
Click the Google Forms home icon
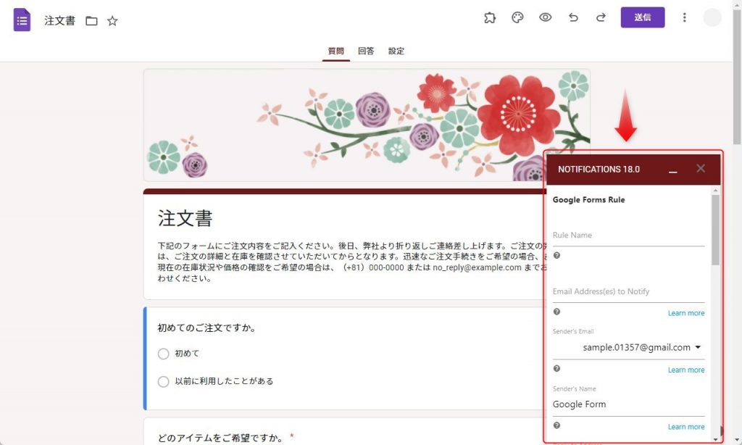click(x=22, y=20)
